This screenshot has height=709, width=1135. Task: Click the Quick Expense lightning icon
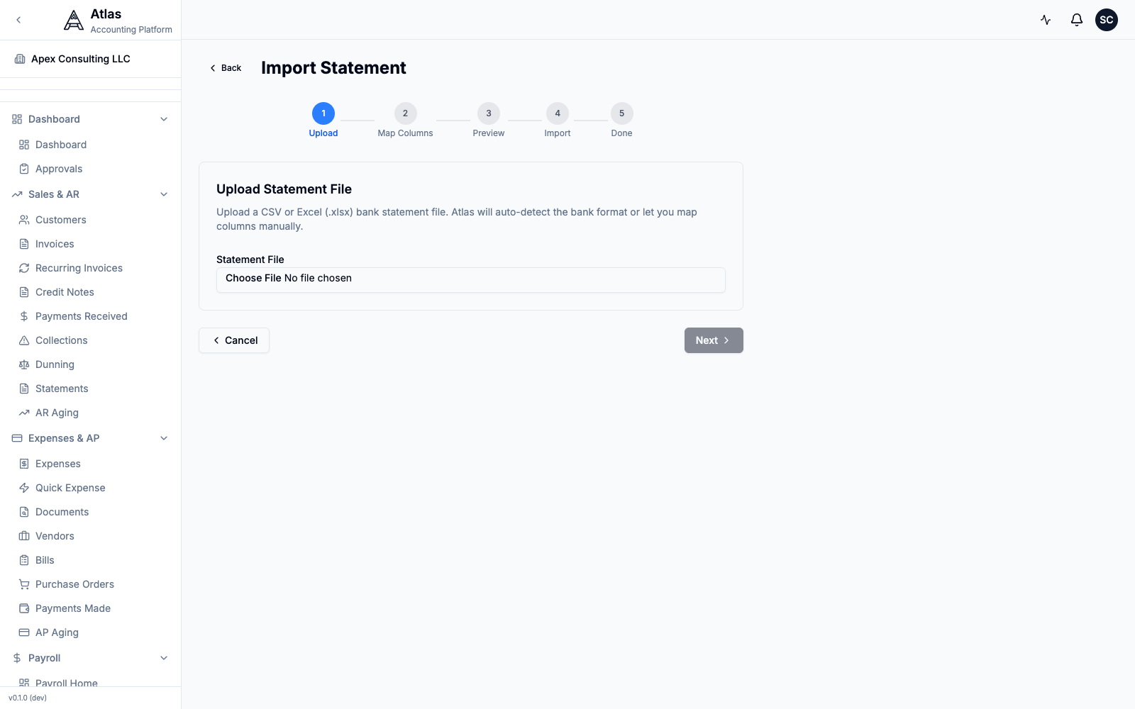[x=24, y=488]
